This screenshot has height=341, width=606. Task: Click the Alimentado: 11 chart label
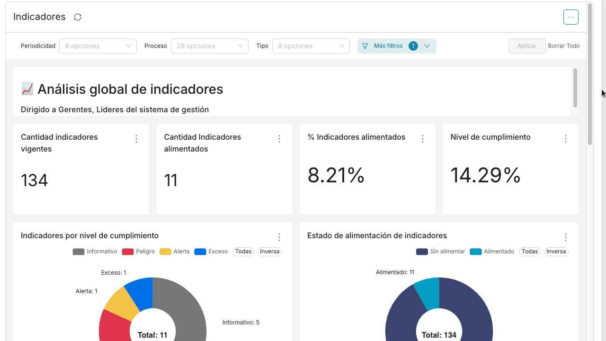395,272
